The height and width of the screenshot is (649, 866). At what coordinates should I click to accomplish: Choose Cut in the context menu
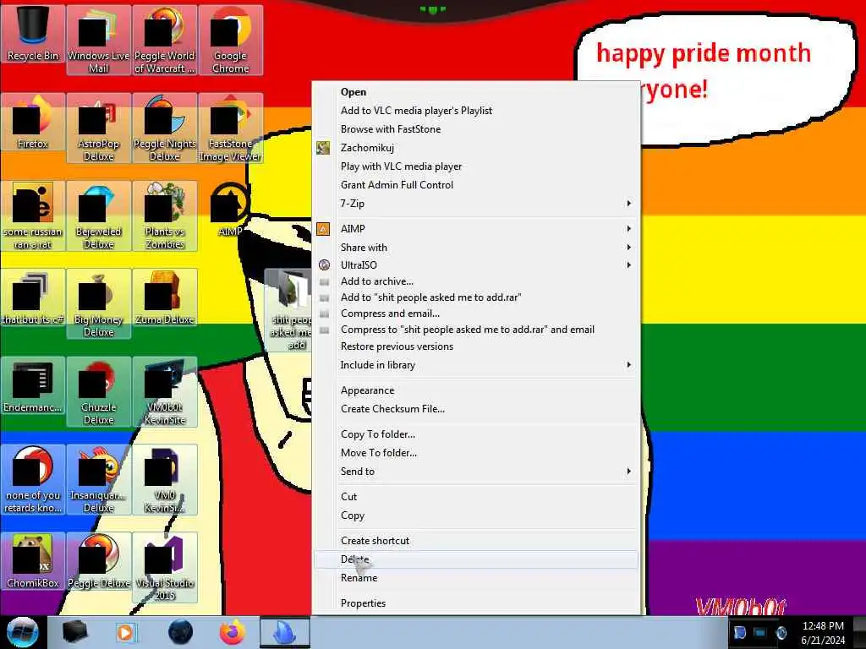tap(476, 497)
